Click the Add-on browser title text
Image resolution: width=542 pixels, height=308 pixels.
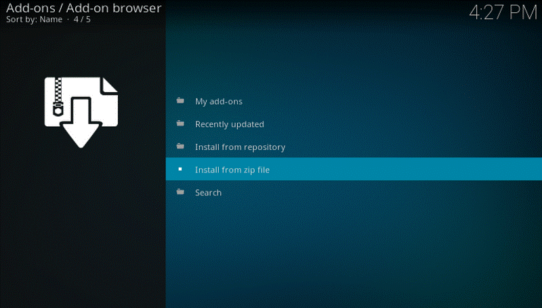pyautogui.click(x=113, y=8)
